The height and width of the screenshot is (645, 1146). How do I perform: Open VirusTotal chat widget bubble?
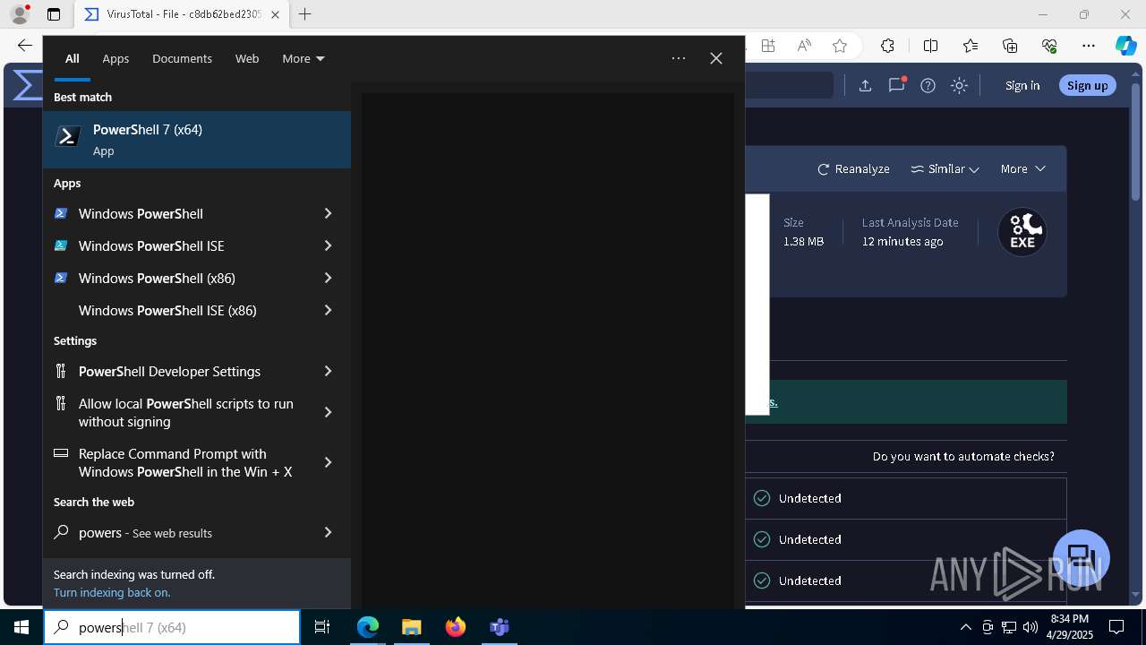coord(1082,557)
